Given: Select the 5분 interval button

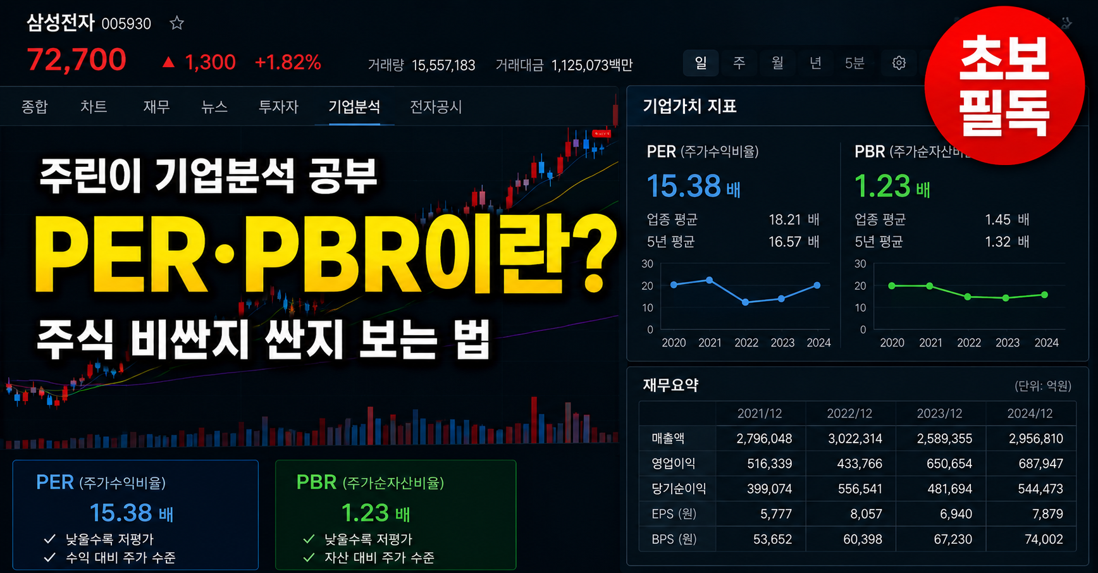Looking at the screenshot, I should (854, 63).
